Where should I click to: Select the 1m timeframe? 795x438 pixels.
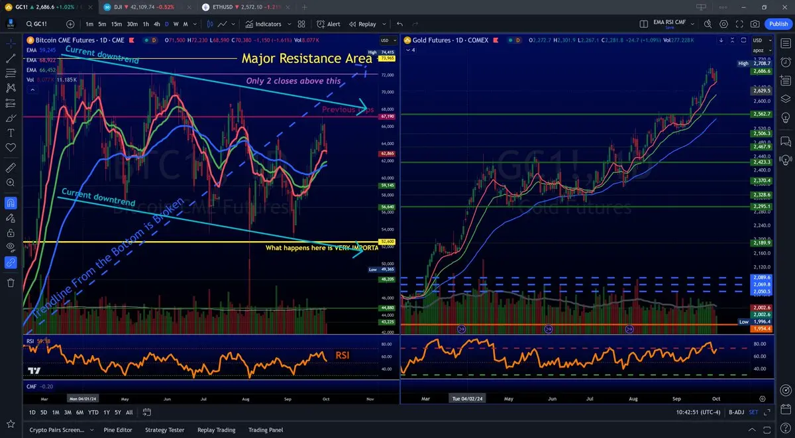[x=89, y=24]
